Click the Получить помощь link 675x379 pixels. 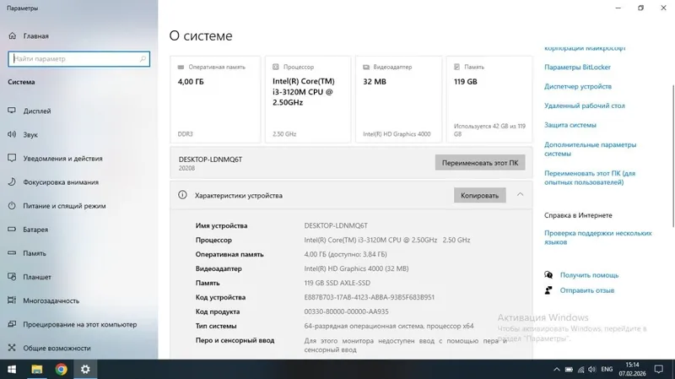589,275
